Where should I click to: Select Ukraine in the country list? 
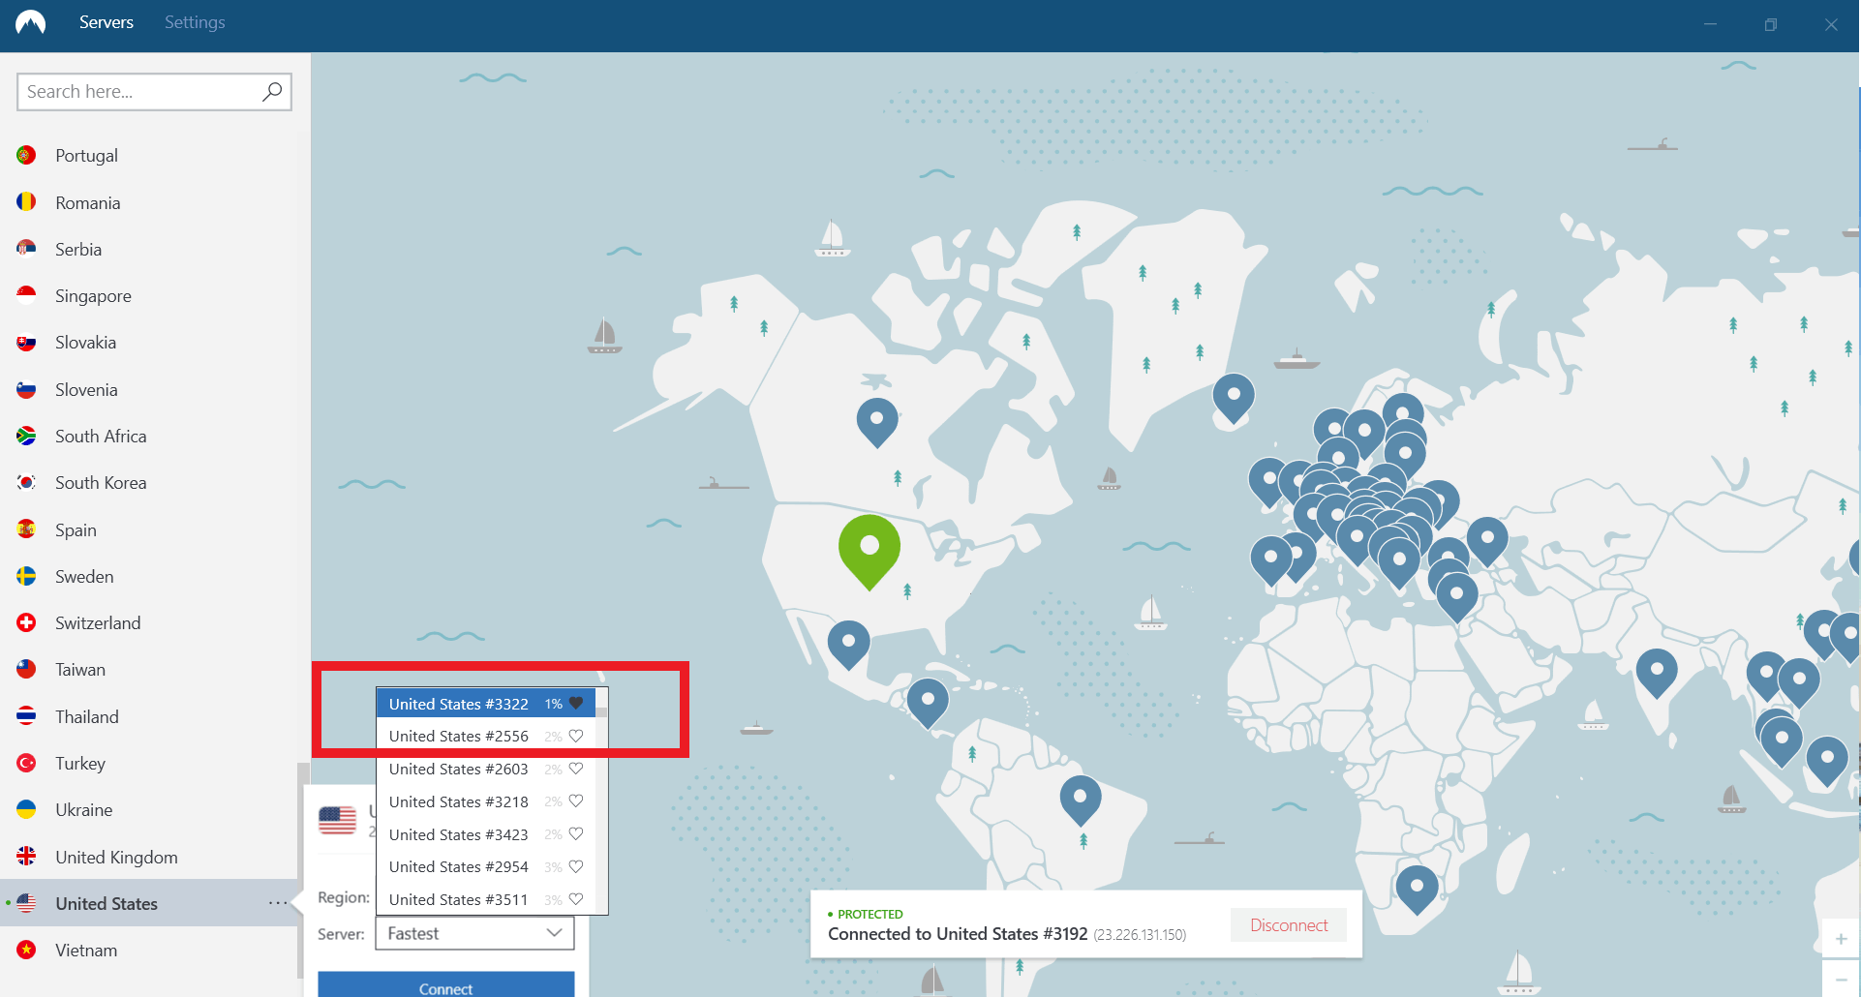pos(149,809)
